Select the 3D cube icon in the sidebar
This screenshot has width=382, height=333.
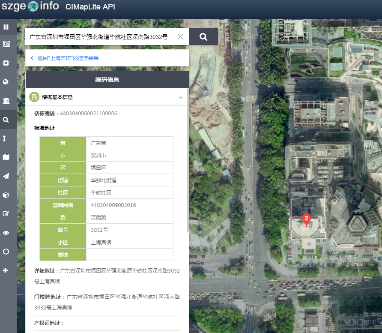[x=6, y=195]
